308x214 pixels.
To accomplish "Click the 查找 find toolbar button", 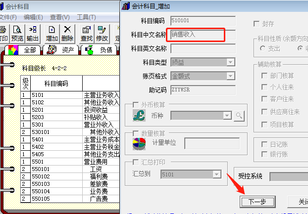I will (87, 34).
